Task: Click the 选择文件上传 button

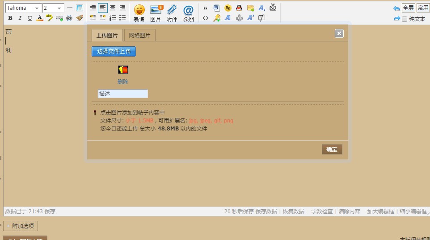Action: coord(114,52)
